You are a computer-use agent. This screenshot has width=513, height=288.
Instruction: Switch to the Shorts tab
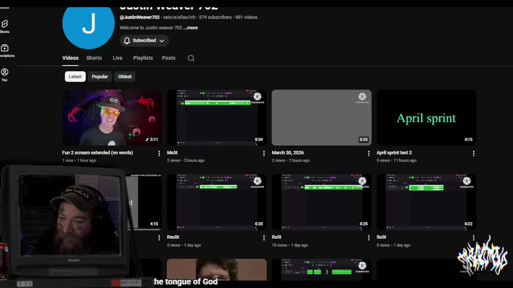click(x=94, y=58)
